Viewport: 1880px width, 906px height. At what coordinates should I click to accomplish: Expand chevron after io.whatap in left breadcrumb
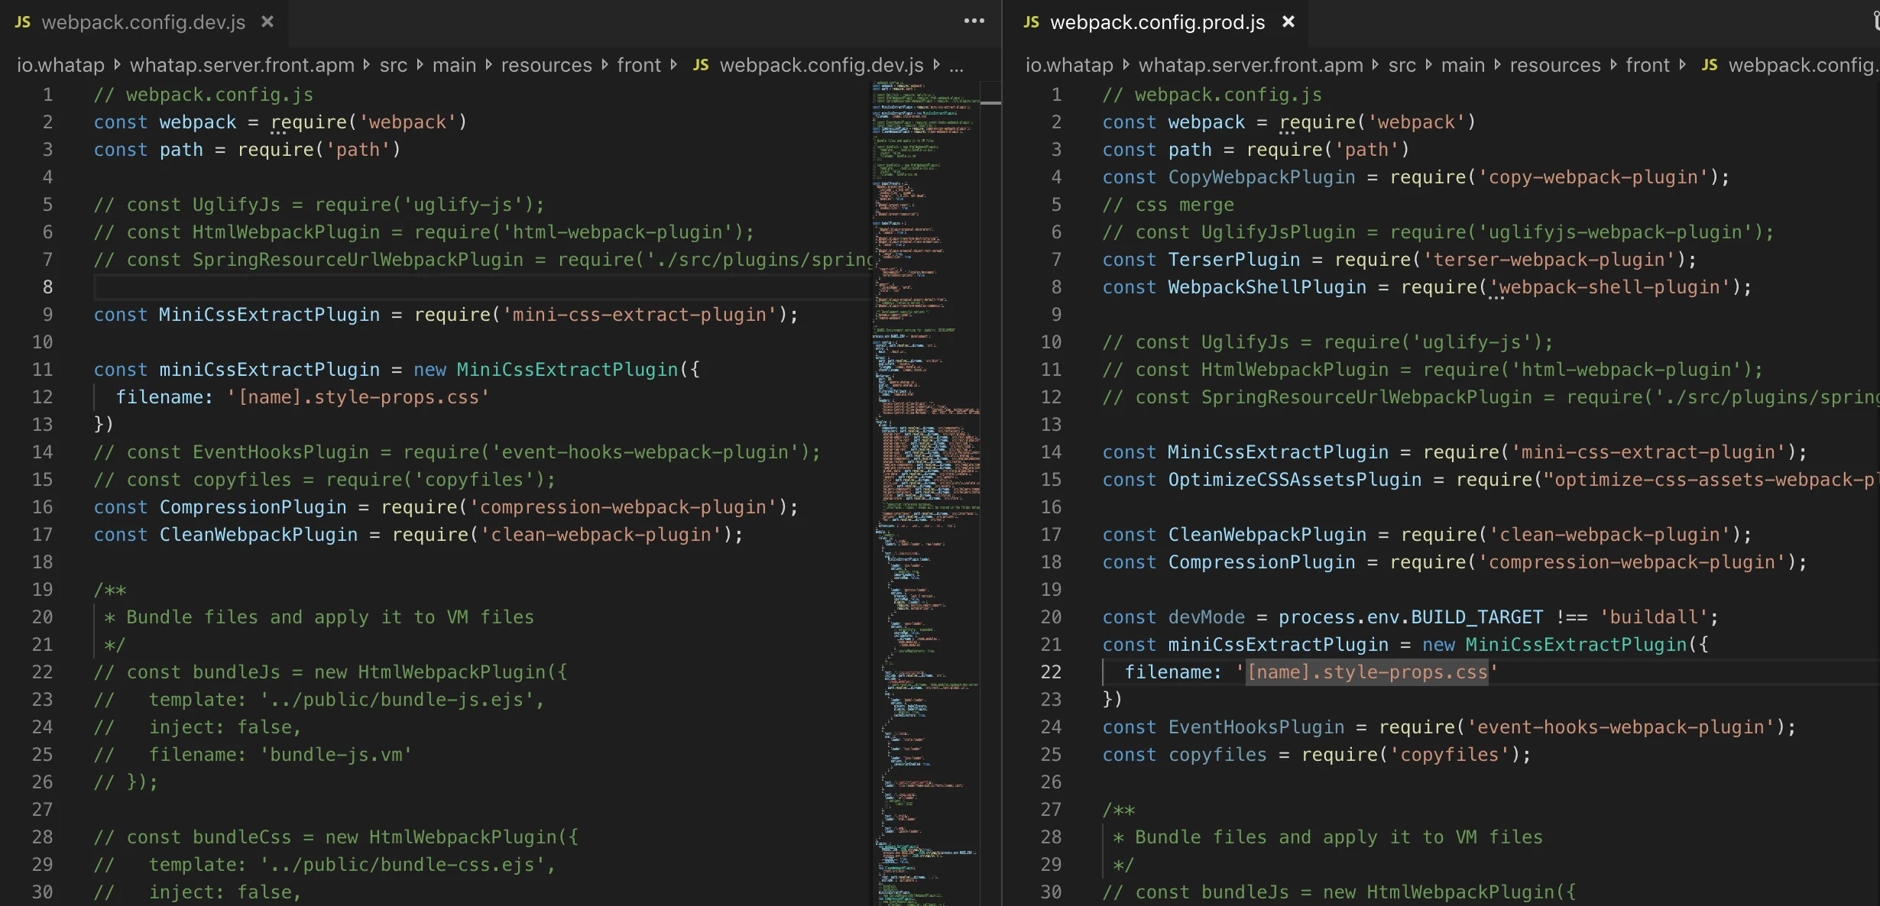click(117, 65)
